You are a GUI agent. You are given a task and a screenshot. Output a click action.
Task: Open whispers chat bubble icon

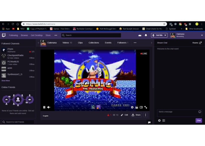pyautogui.click(x=149, y=122)
